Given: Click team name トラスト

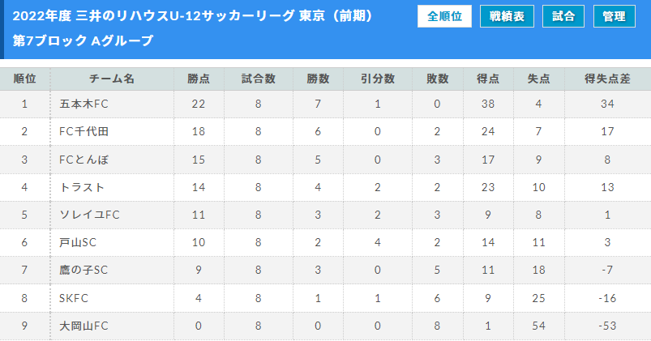Looking at the screenshot, I should (x=82, y=187).
